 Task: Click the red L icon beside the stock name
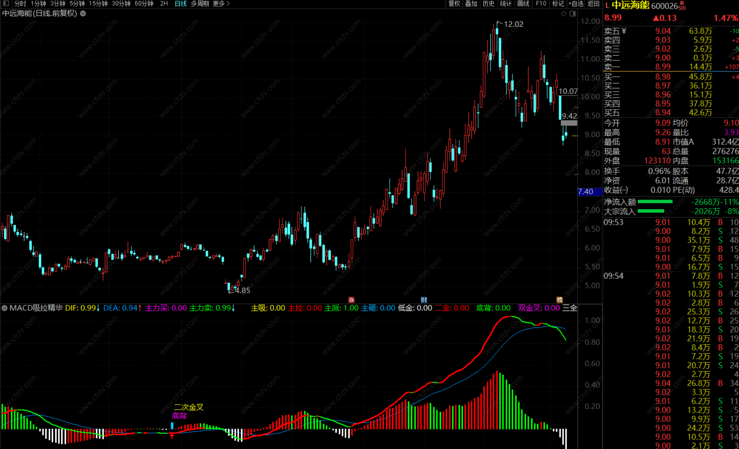pos(607,6)
